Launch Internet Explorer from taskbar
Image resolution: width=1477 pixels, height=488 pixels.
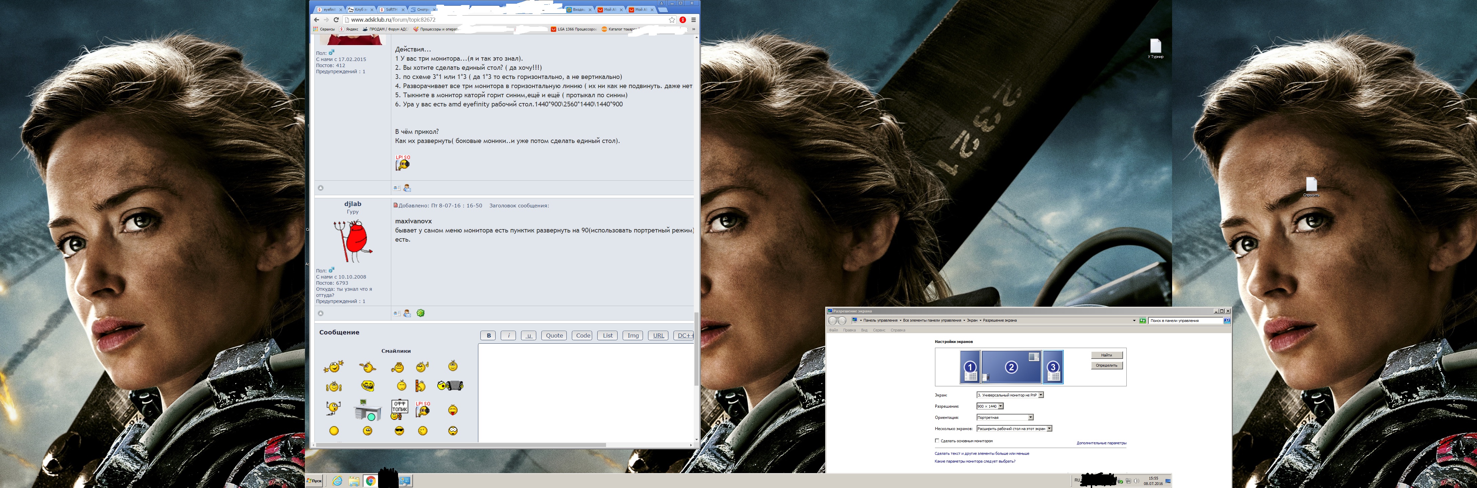337,481
